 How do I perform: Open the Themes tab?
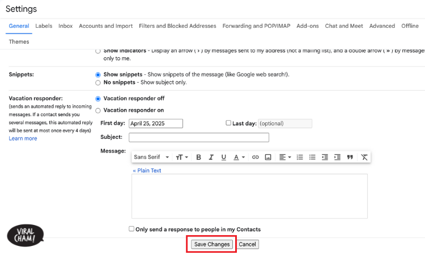[19, 42]
